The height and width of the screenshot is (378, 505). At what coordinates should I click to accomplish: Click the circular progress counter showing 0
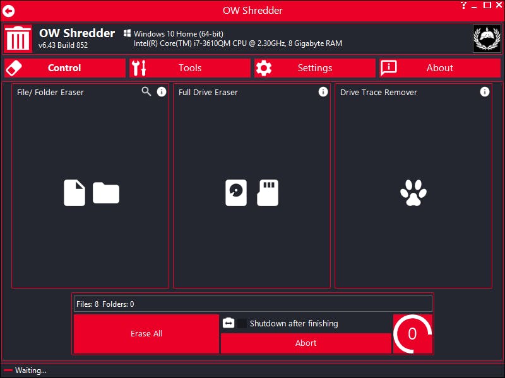pos(413,334)
